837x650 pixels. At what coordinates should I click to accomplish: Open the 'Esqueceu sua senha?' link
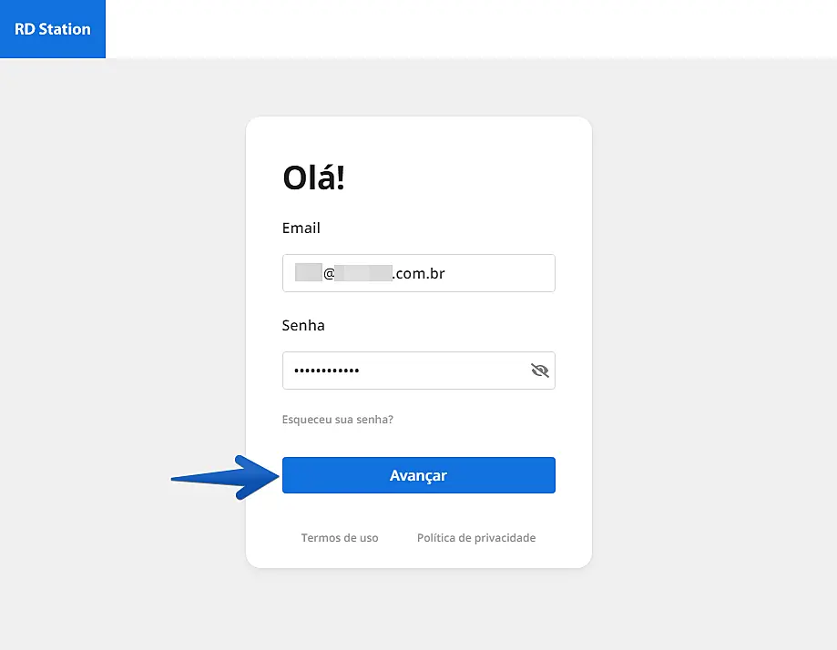tap(338, 420)
